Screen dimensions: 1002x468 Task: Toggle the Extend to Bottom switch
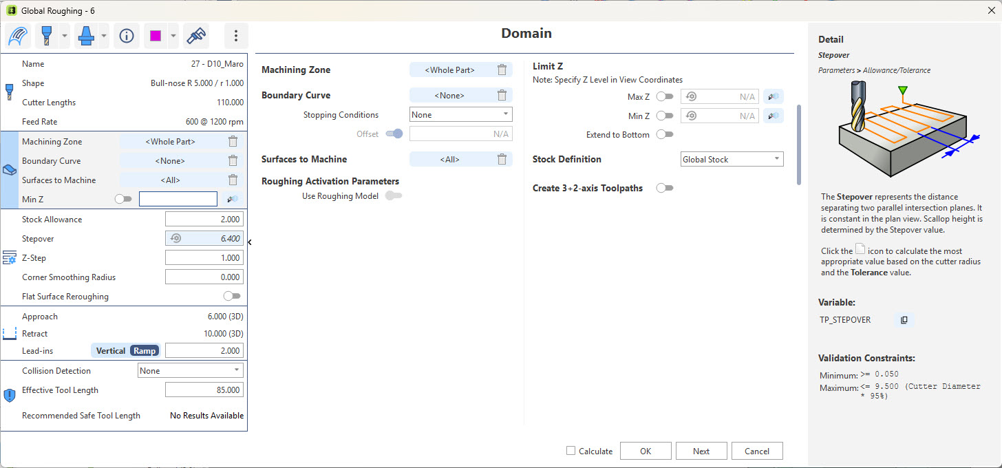[665, 135]
